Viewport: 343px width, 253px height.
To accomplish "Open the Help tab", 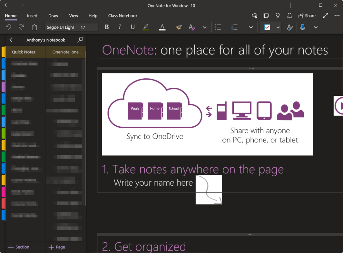I will pyautogui.click(x=93, y=16).
